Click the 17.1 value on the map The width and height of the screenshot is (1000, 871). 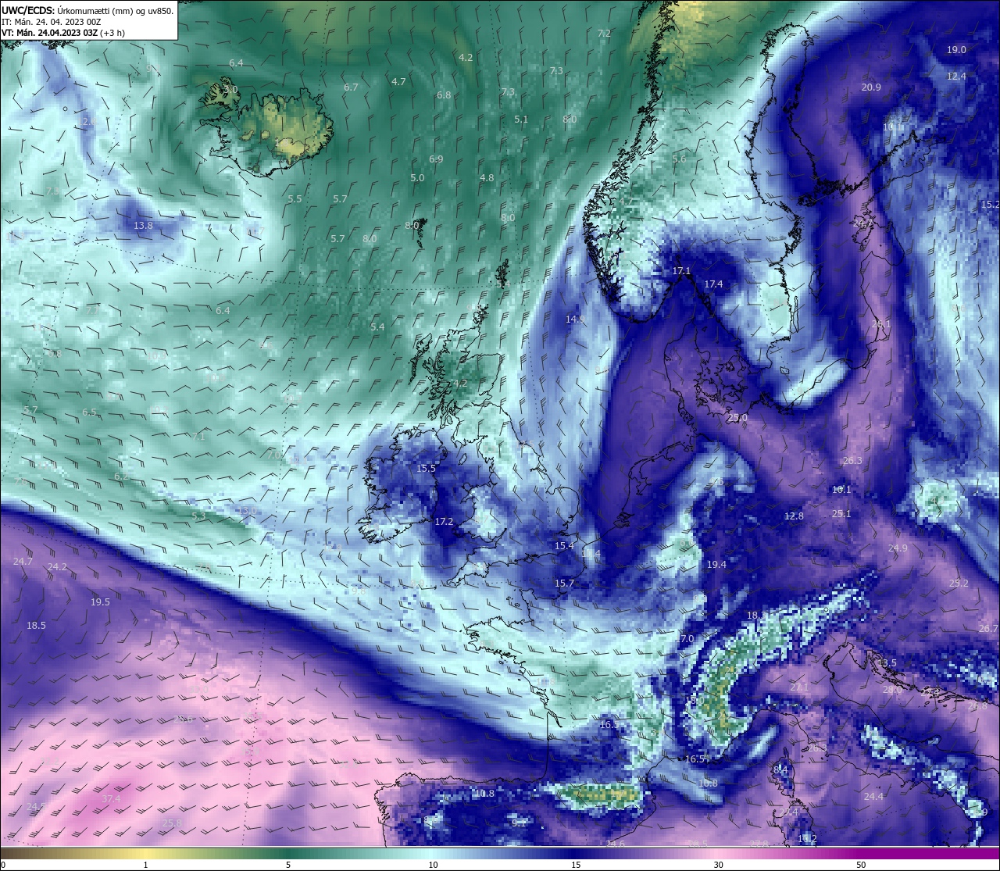[x=681, y=271]
